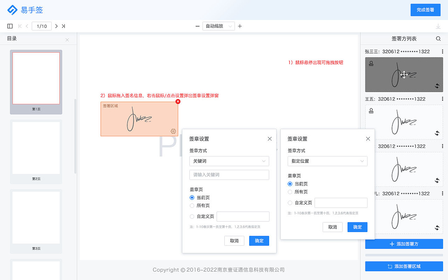Expand the 指定位置 signing method dropdown
The image size is (448, 280).
point(328,161)
